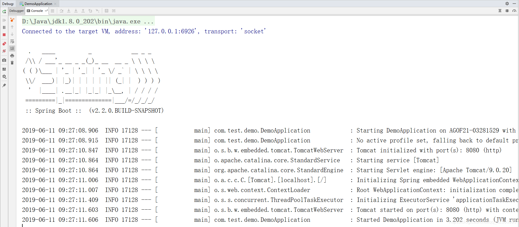Viewport: 519px width, 227px height.
Task: Resume program using the resume icon
Action: pyautogui.click(x=4, y=20)
